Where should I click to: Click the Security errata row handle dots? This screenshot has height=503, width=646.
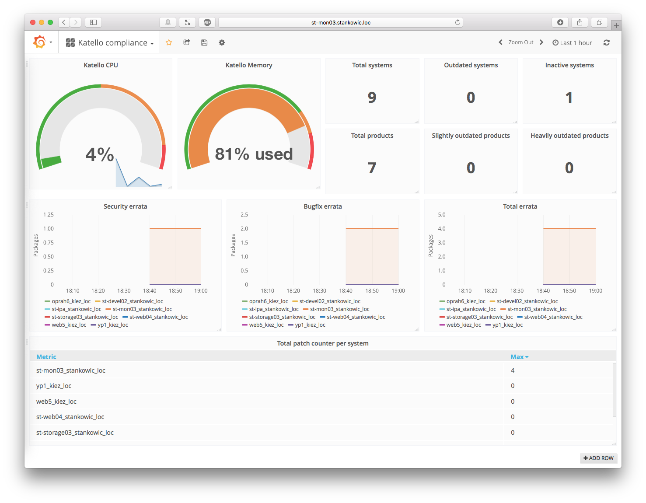[x=27, y=205]
